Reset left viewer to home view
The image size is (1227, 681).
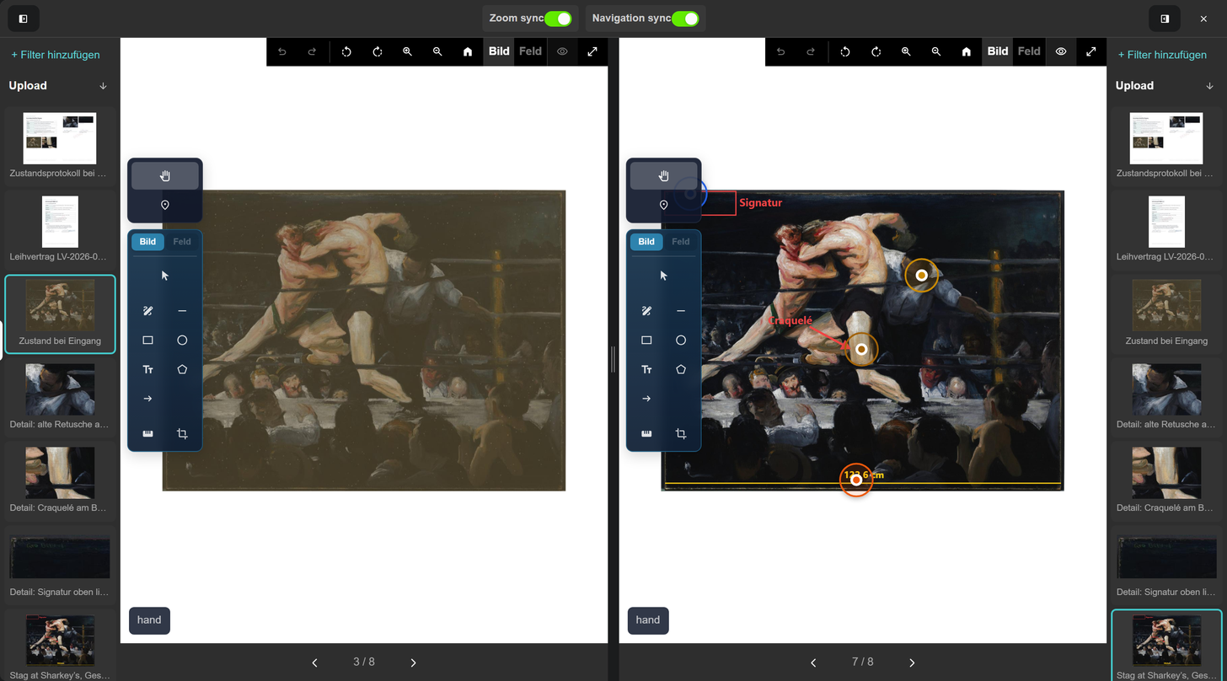[x=468, y=51]
